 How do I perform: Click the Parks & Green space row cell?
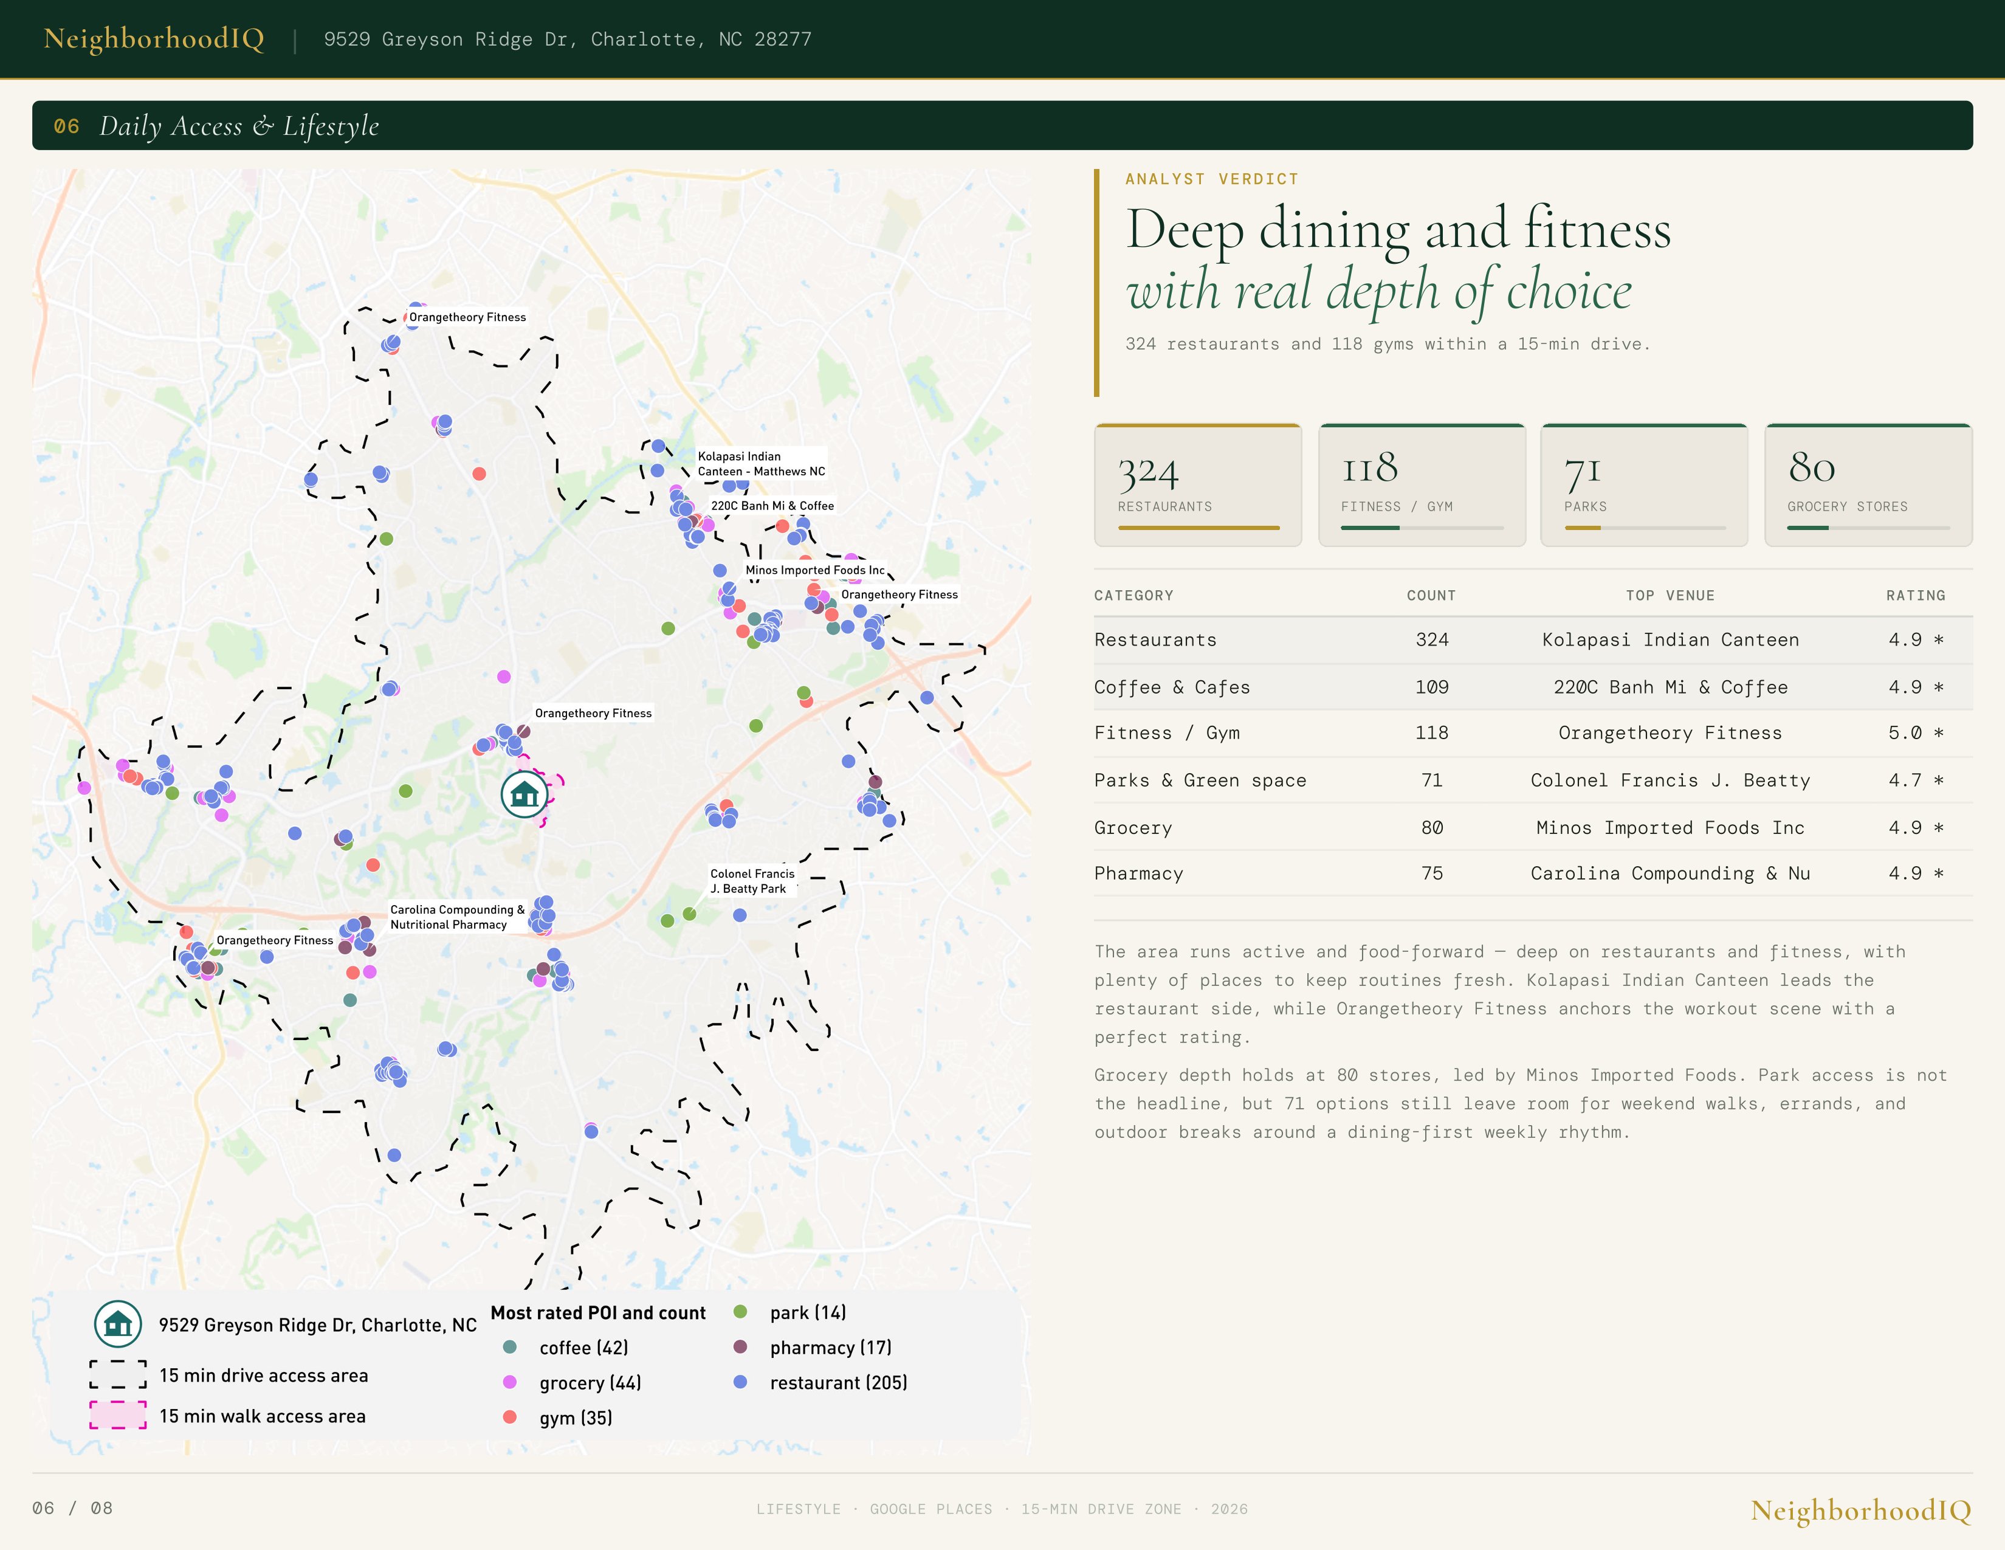(x=1200, y=780)
